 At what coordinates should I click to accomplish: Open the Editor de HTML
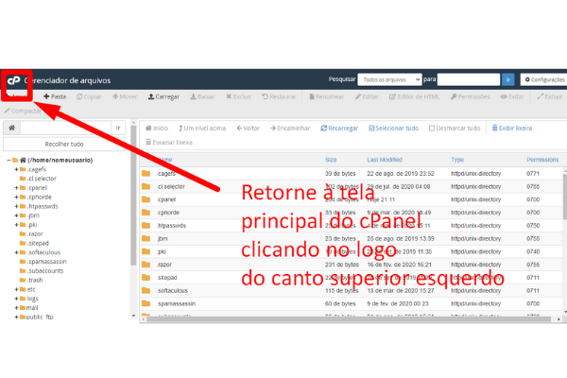[415, 96]
